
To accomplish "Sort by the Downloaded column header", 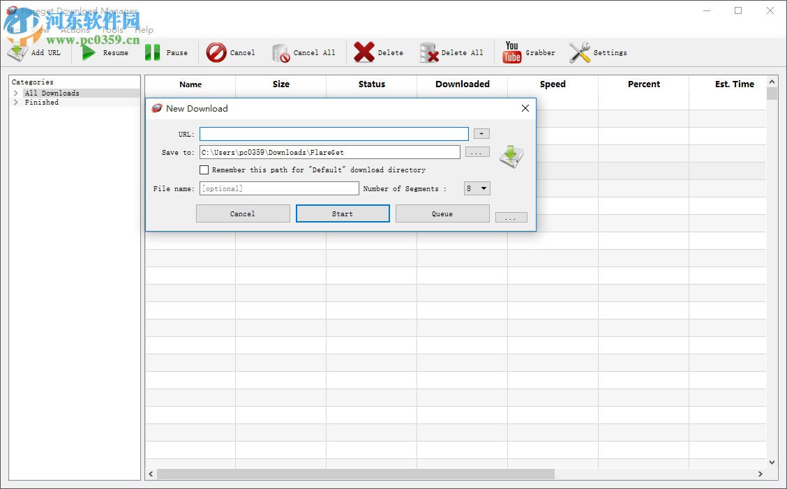I will click(x=463, y=84).
